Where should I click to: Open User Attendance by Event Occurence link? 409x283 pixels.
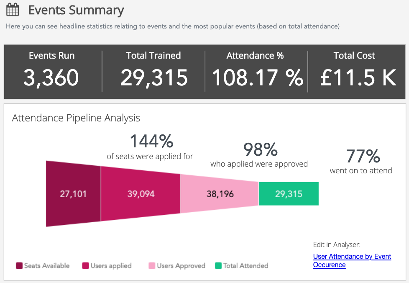click(352, 260)
